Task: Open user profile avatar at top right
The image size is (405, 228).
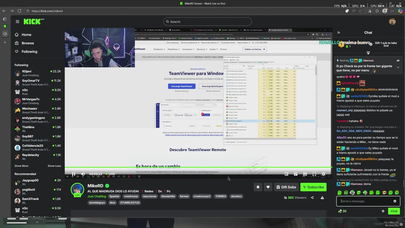Action: (392, 22)
